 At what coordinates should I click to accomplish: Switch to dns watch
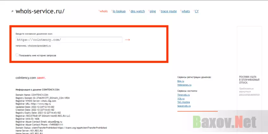tap(138, 11)
